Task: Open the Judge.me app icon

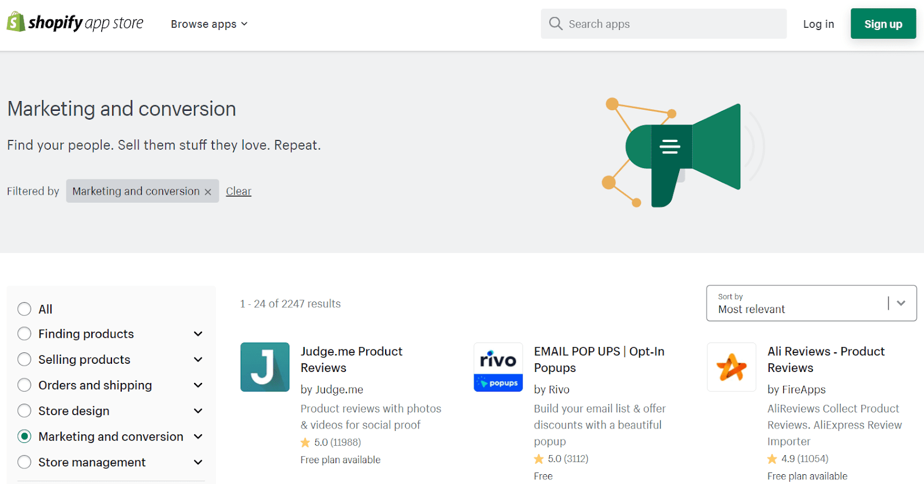Action: [265, 367]
